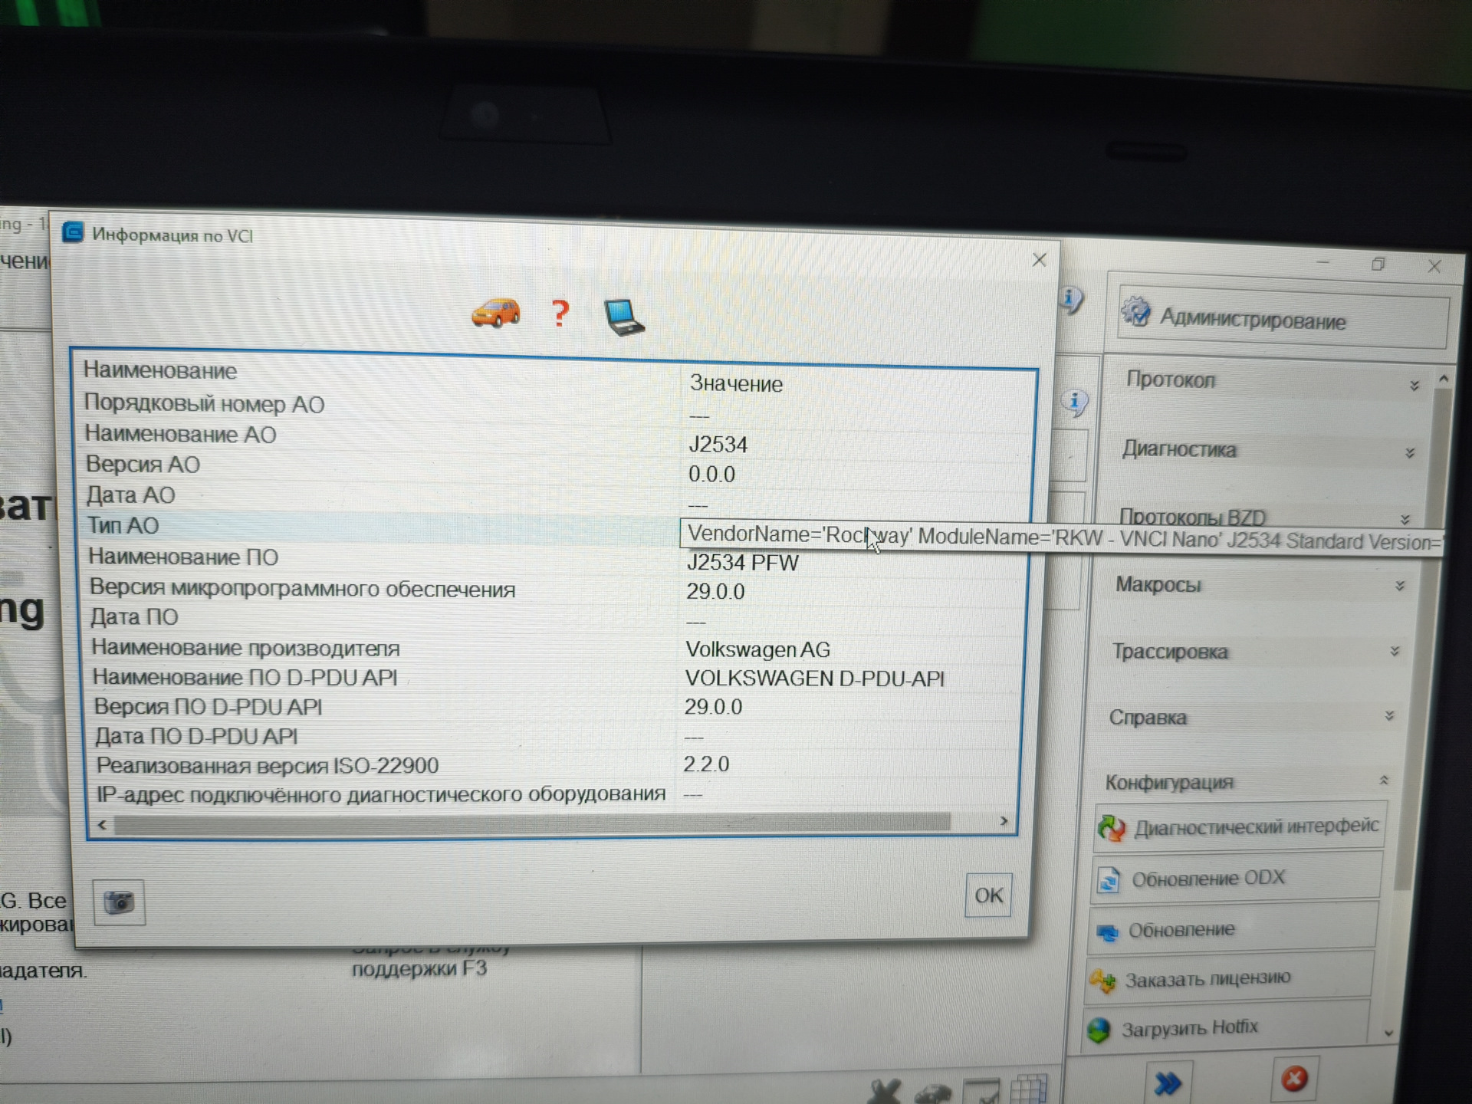Viewport: 1472px width, 1104px height.
Task: Minimize the main ODIS window
Action: [x=1323, y=263]
